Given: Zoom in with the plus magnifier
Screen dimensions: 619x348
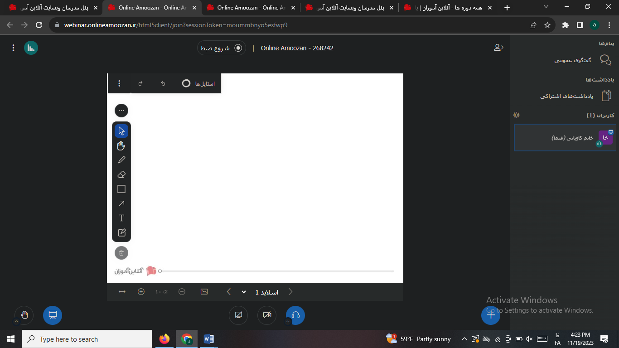Looking at the screenshot, I should pos(141,292).
